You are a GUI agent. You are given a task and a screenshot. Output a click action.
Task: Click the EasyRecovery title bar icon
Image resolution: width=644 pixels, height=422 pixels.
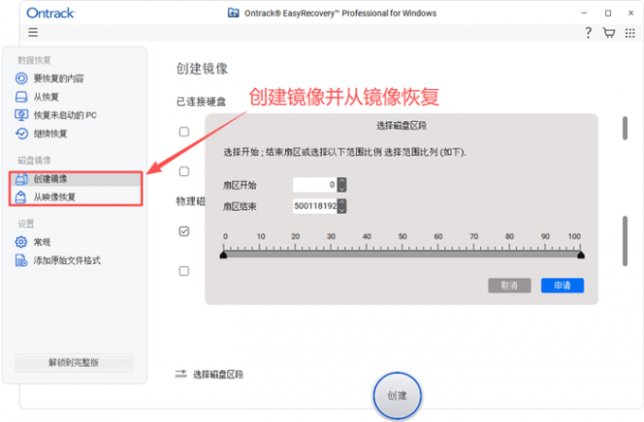tap(233, 13)
